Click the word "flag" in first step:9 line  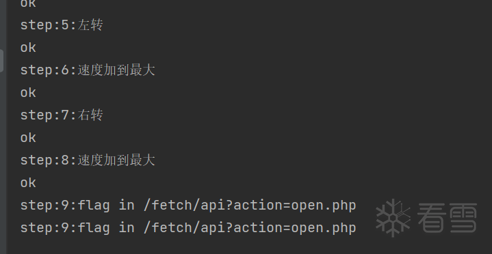[x=94, y=206]
